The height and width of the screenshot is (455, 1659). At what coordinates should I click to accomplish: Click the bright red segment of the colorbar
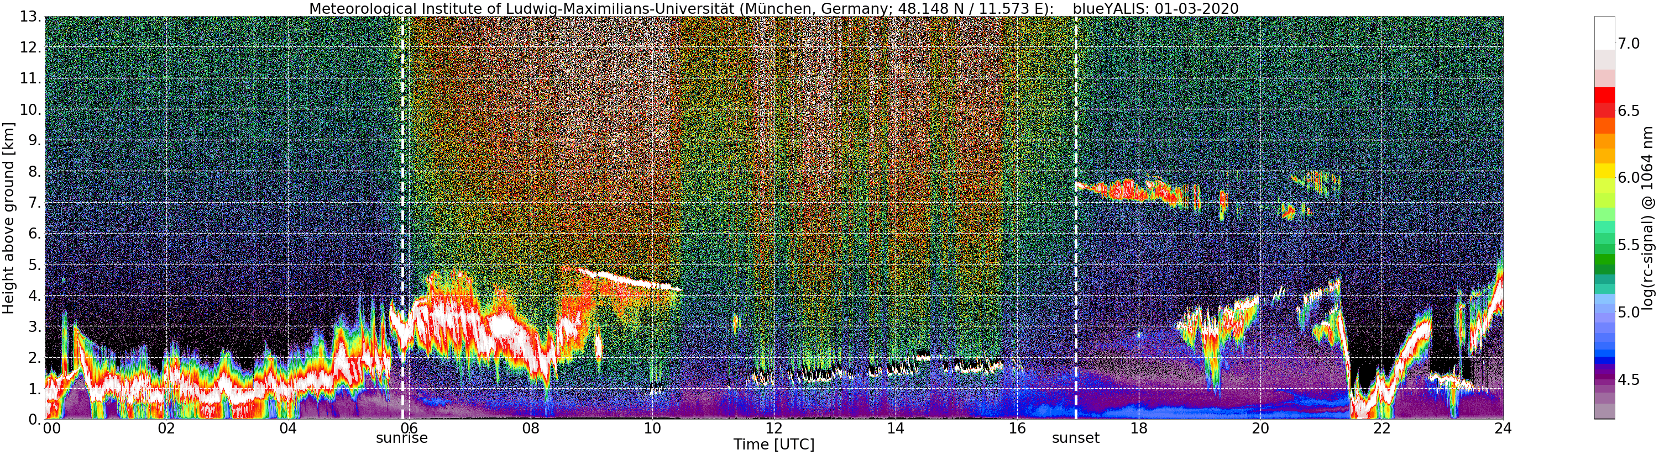pos(1604,94)
